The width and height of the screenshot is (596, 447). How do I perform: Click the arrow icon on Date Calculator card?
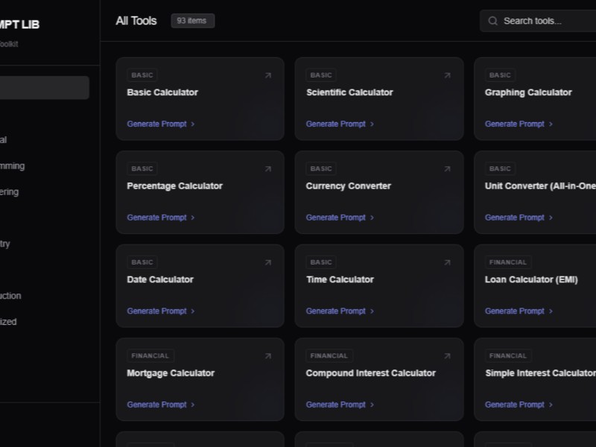[268, 263]
